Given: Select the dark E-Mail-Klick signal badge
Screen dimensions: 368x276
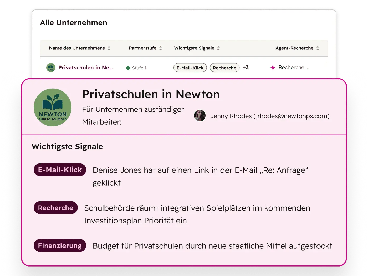Looking at the screenshot, I should coord(60,170).
